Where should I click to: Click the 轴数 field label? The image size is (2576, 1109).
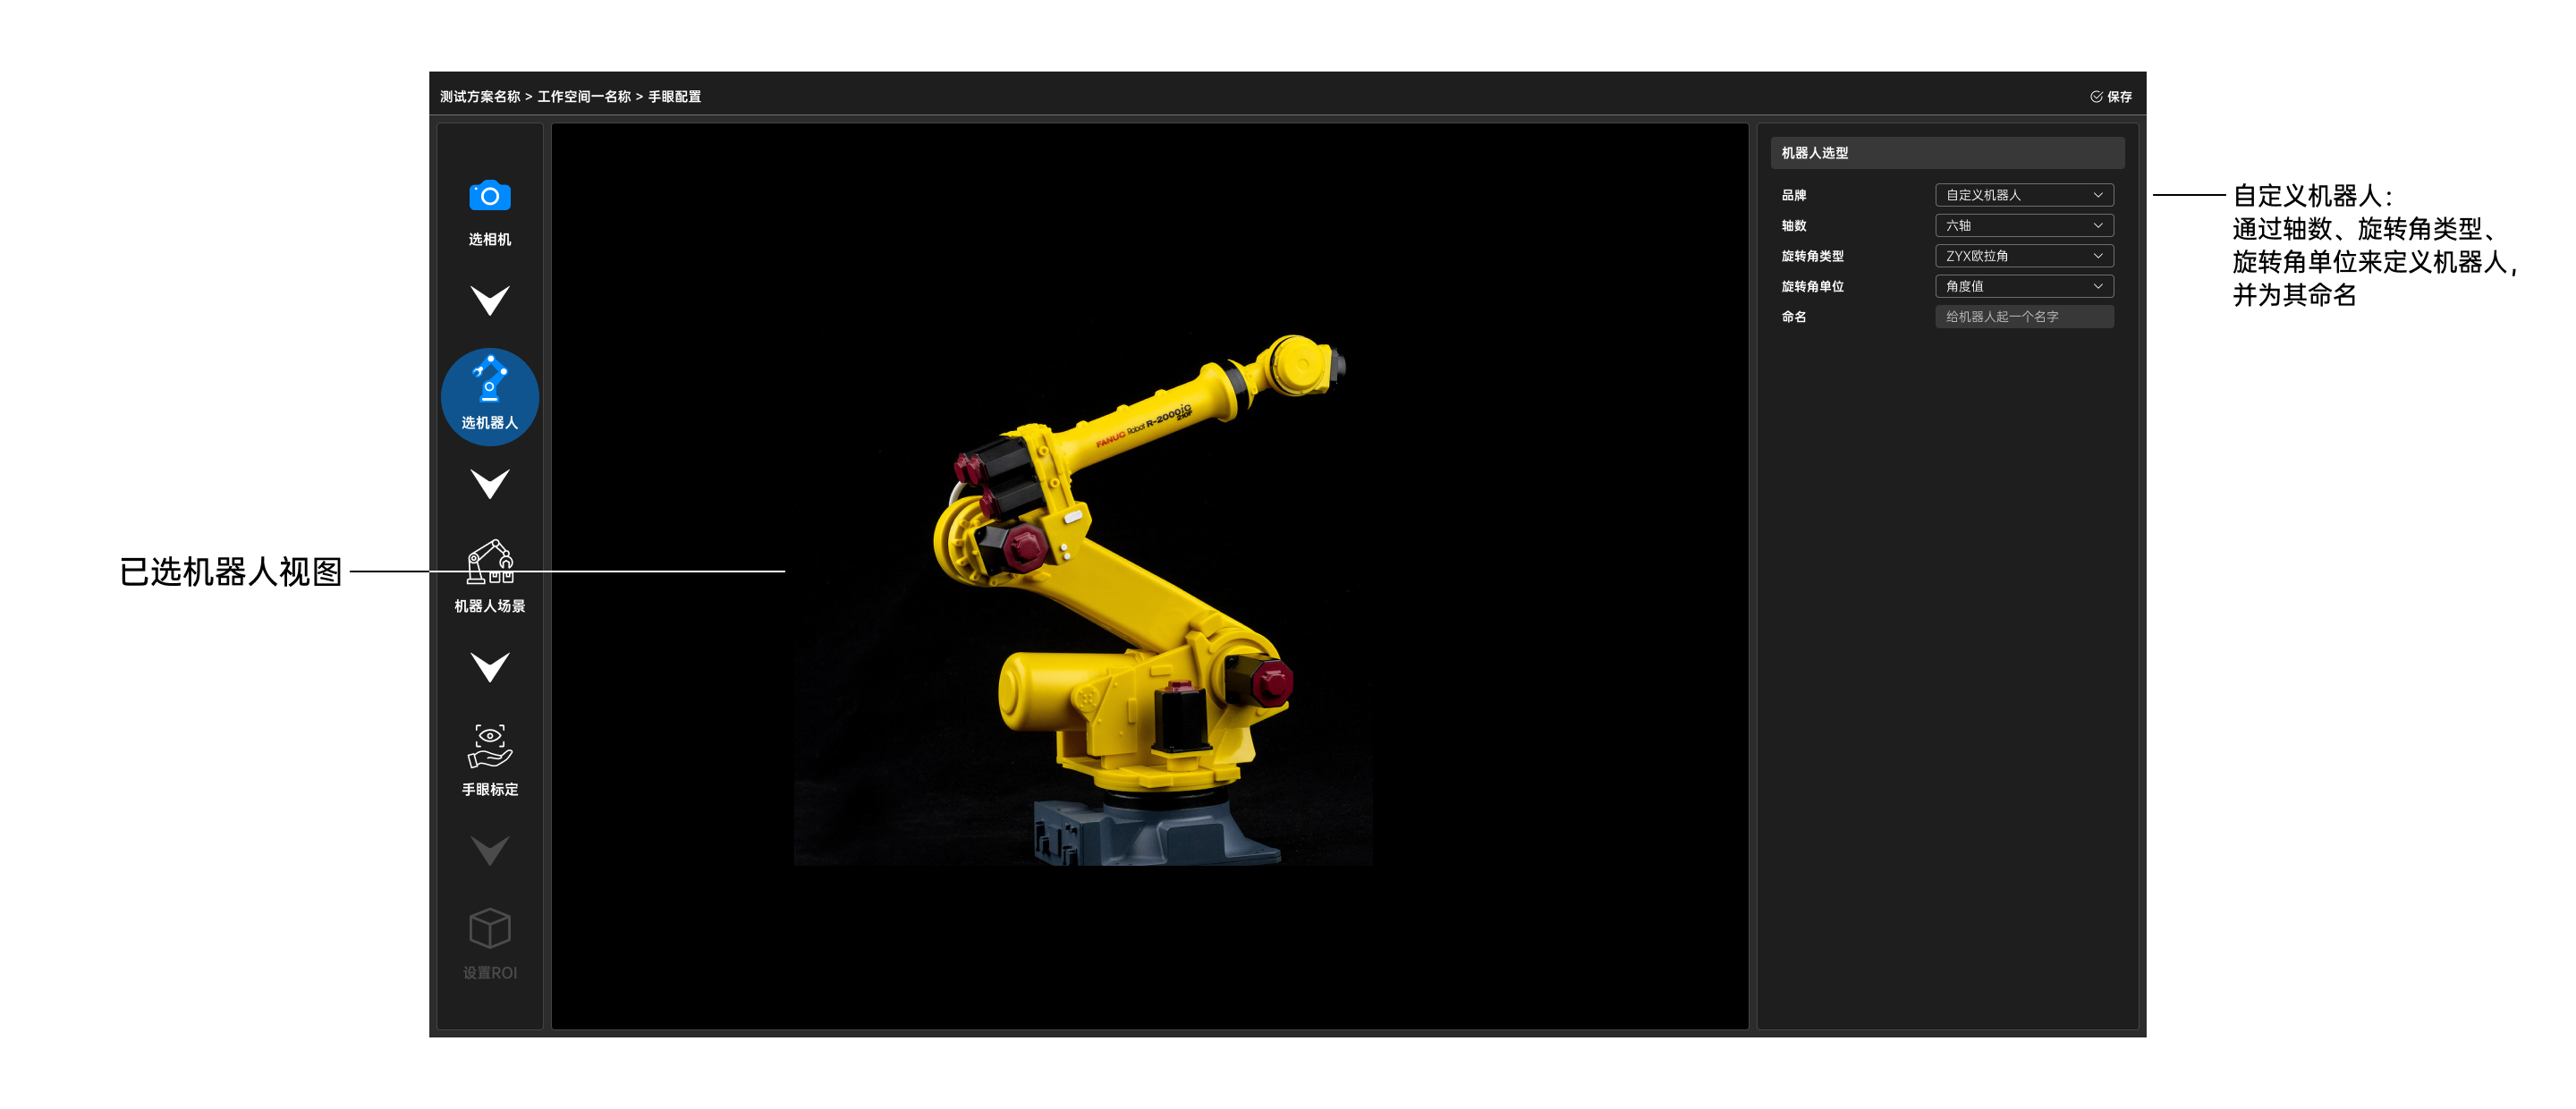click(1793, 225)
